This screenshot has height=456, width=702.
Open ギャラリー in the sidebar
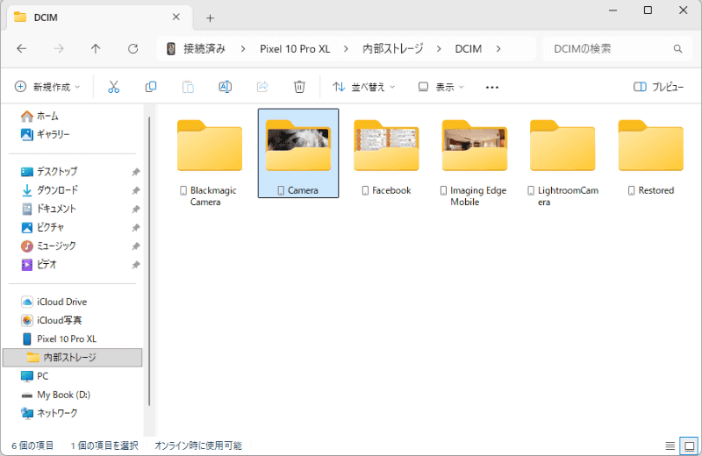pos(46,134)
